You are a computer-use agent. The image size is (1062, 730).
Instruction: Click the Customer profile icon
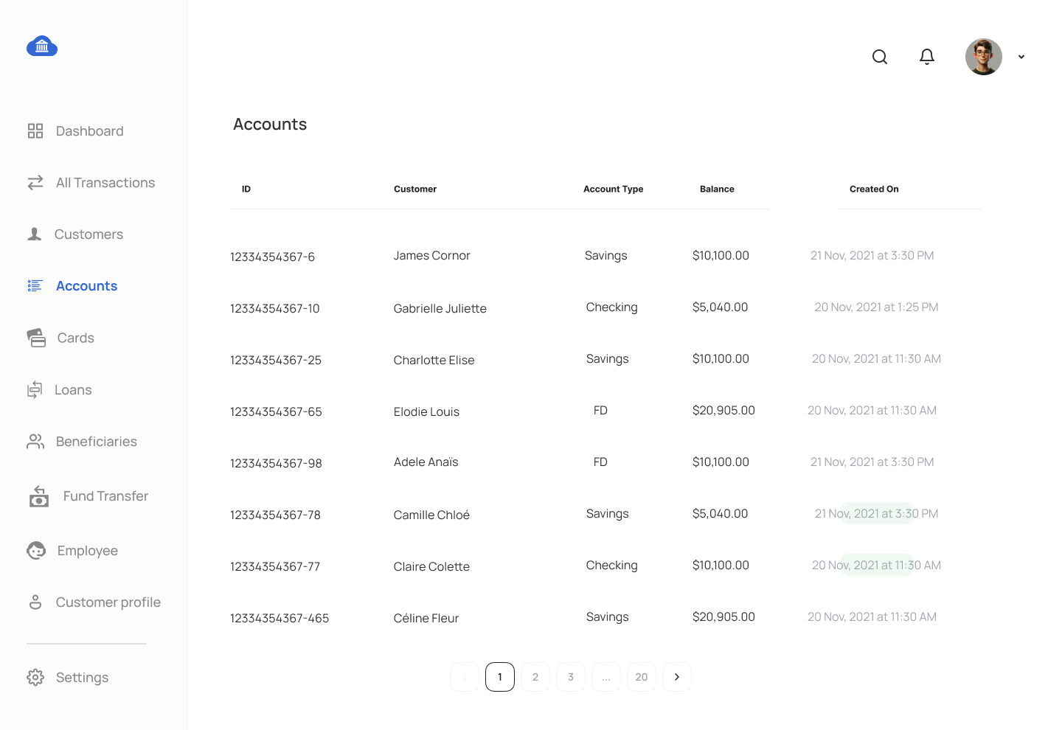[x=35, y=602]
